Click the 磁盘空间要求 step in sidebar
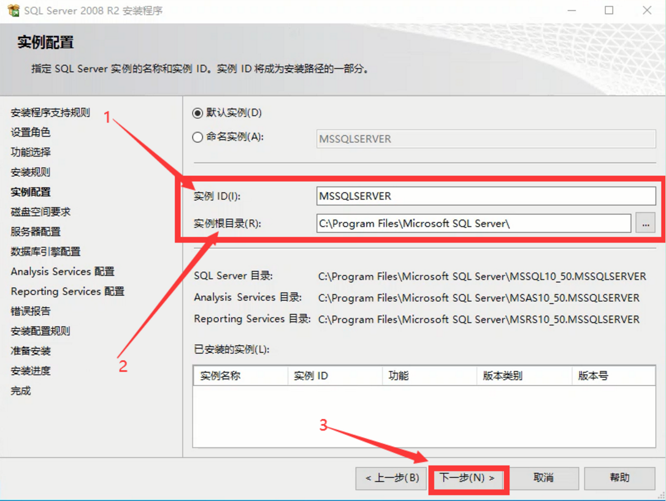Viewport: 666px width, 501px height. pos(40,212)
